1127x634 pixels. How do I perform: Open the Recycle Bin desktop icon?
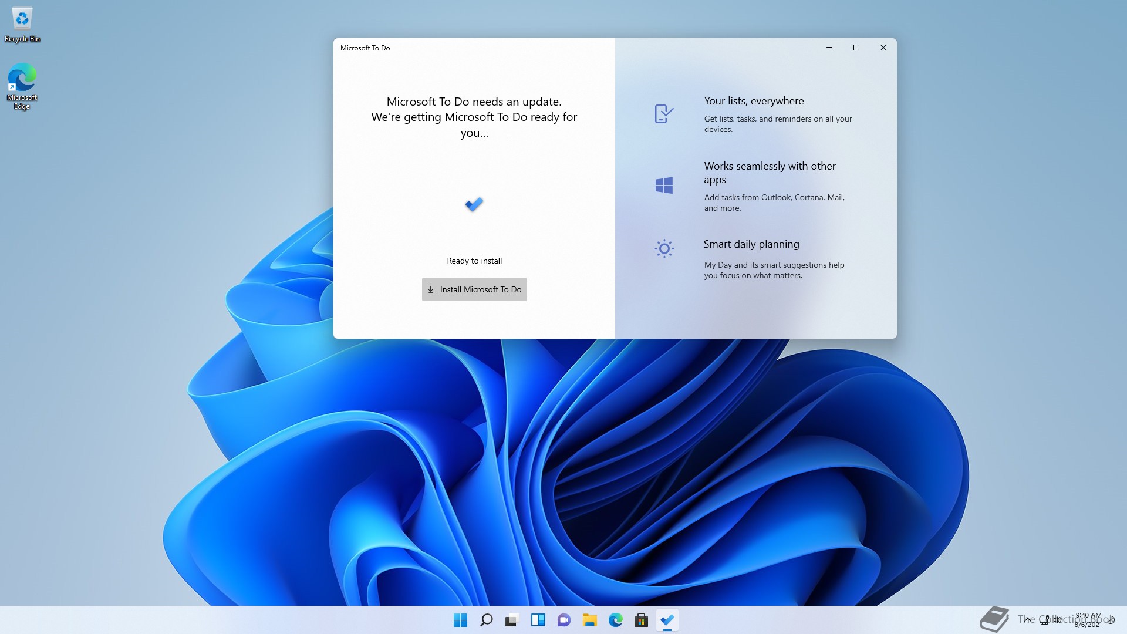pos(22,25)
